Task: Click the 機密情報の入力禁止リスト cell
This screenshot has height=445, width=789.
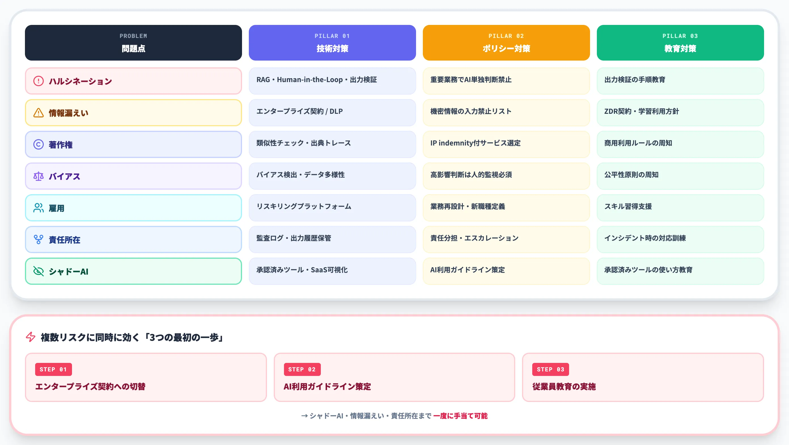Action: pyautogui.click(x=506, y=113)
